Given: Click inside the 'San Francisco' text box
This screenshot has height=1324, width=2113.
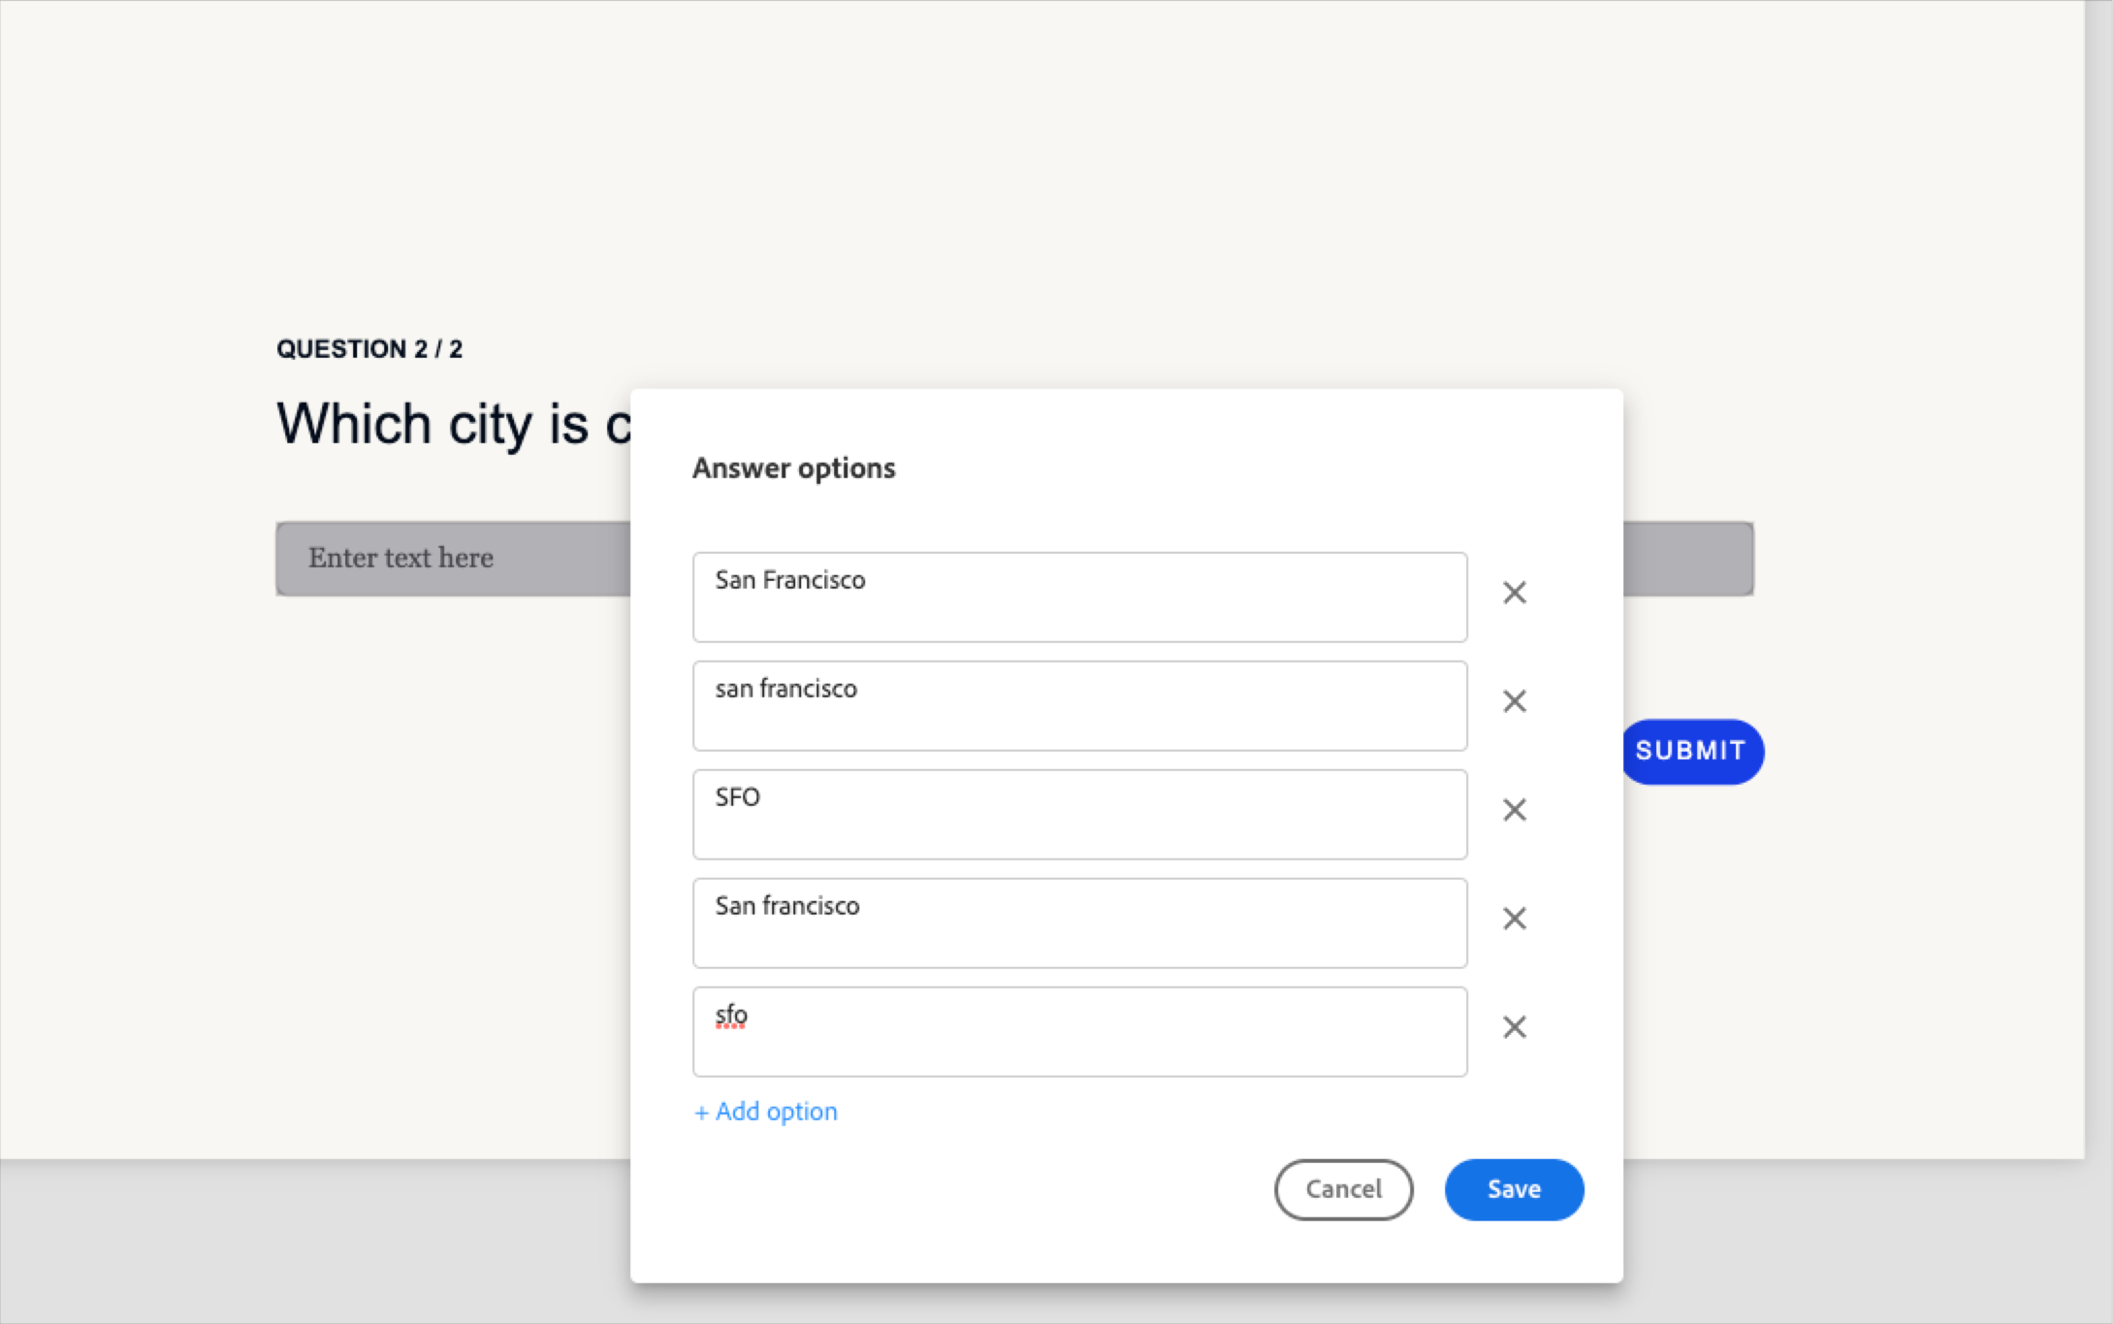Looking at the screenshot, I should click(1078, 597).
